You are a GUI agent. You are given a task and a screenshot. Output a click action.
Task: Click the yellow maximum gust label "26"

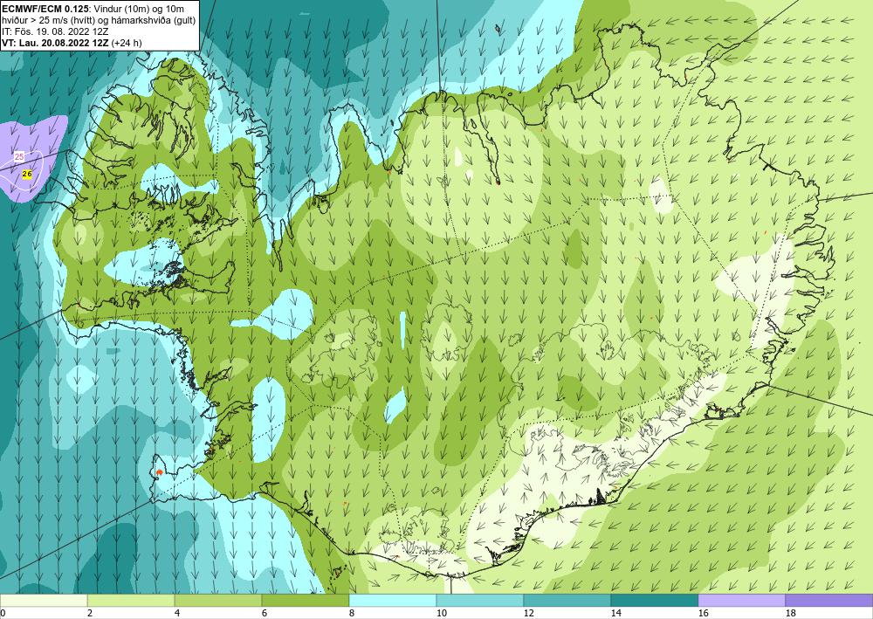[27, 175]
